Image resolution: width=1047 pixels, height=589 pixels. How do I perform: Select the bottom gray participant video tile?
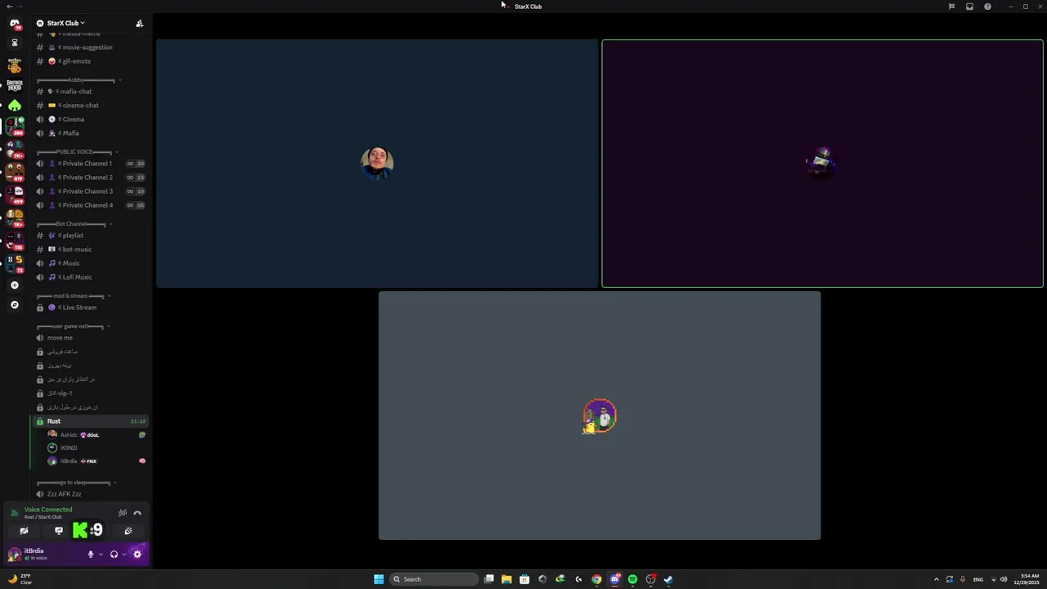coord(600,416)
